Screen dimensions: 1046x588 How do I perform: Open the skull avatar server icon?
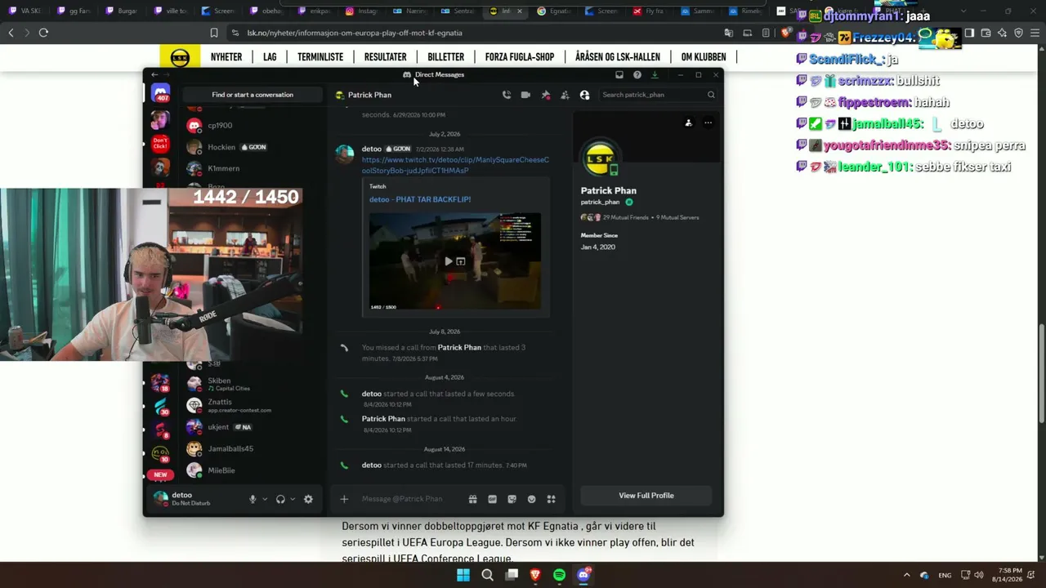coord(160,167)
